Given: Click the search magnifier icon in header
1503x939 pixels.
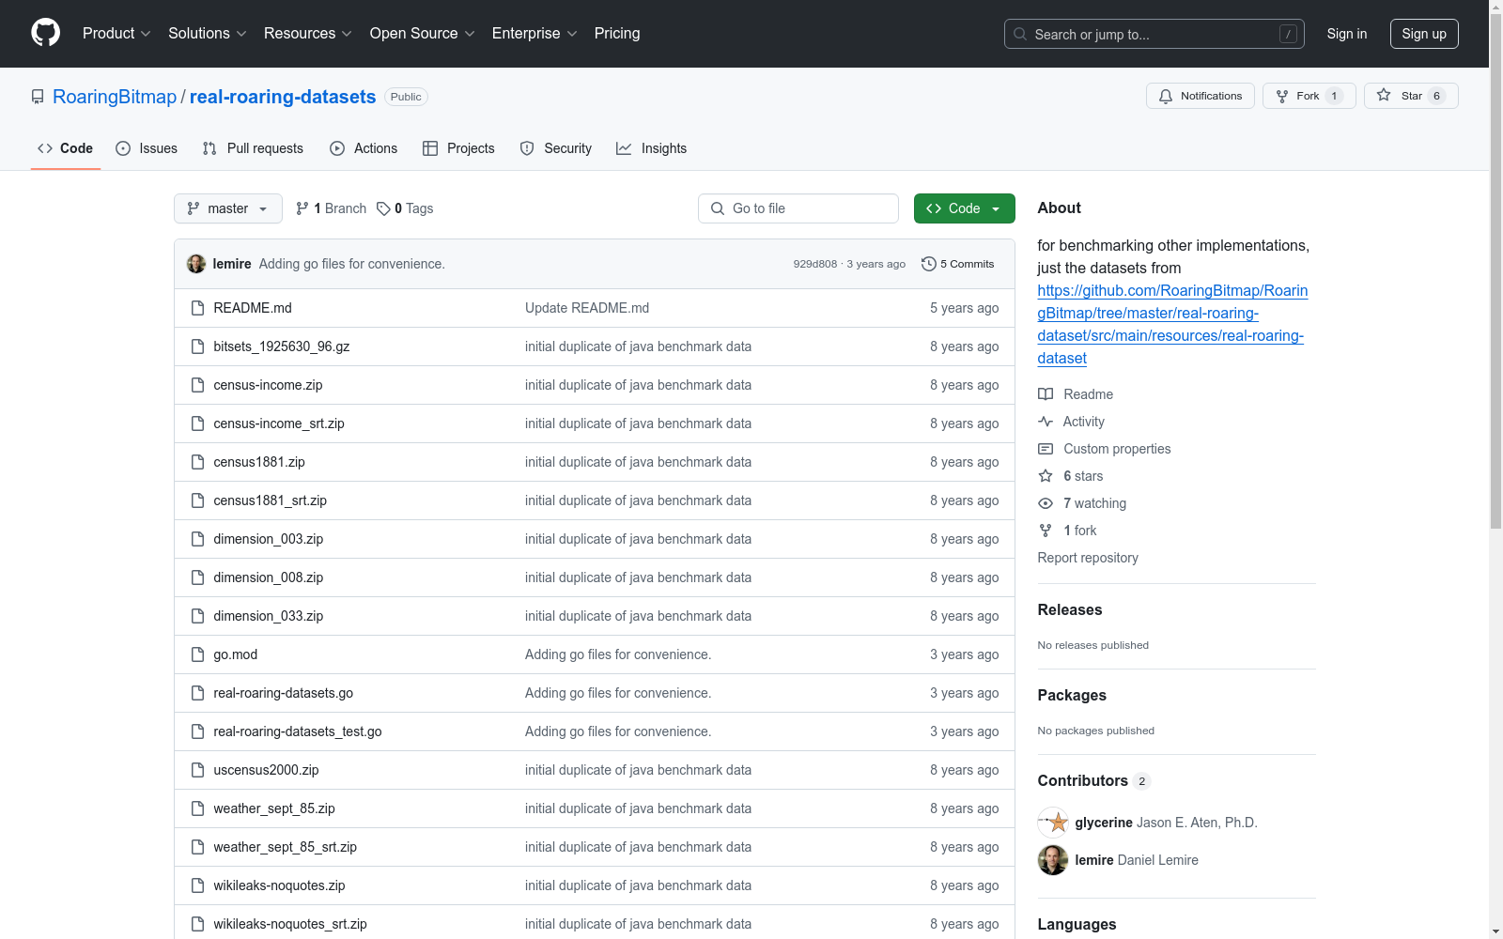Looking at the screenshot, I should coord(1020,34).
